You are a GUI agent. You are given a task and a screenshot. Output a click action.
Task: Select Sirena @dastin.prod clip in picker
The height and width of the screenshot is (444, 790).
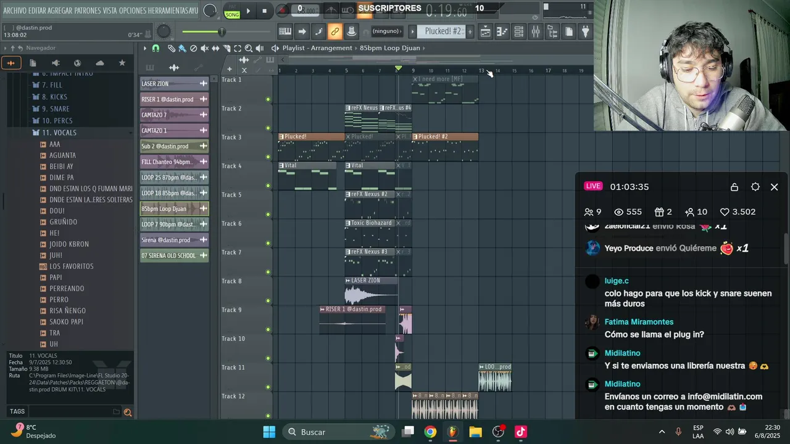tap(174, 240)
